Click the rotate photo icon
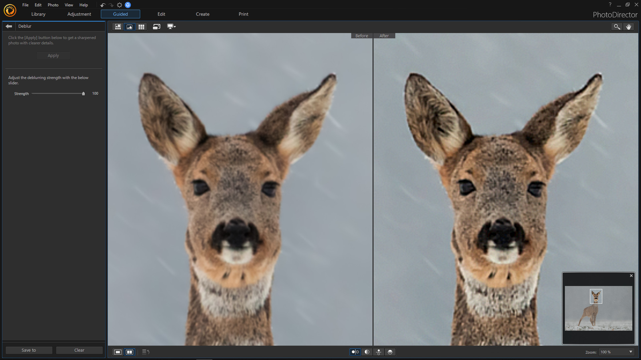 (157, 27)
